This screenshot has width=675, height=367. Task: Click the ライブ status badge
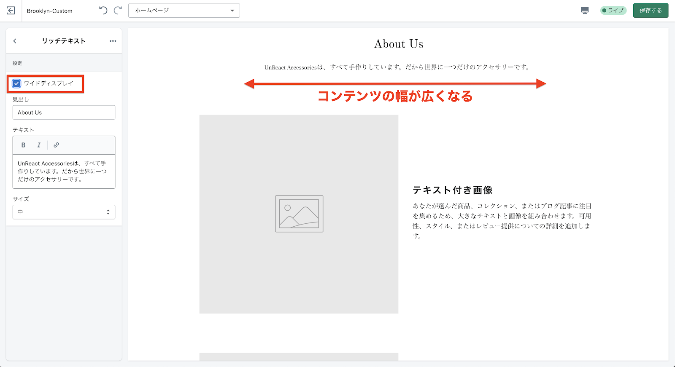[x=613, y=11]
